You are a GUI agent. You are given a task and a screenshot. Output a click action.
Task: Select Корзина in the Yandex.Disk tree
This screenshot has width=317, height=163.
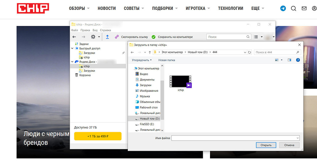[85, 75]
